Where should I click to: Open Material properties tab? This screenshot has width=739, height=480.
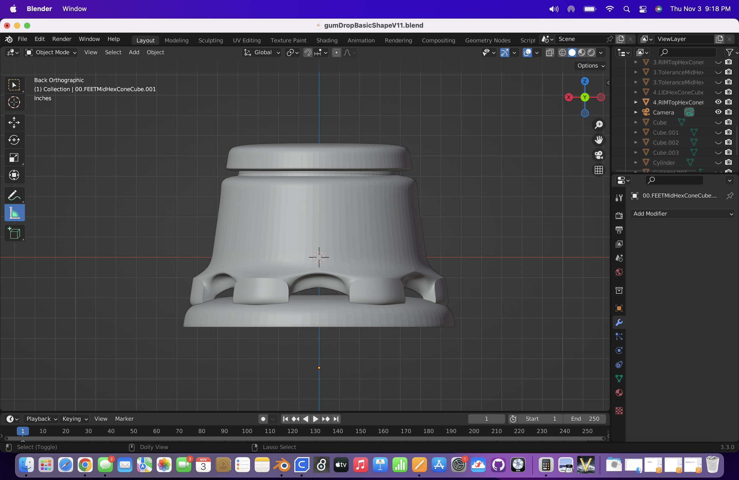(x=619, y=393)
